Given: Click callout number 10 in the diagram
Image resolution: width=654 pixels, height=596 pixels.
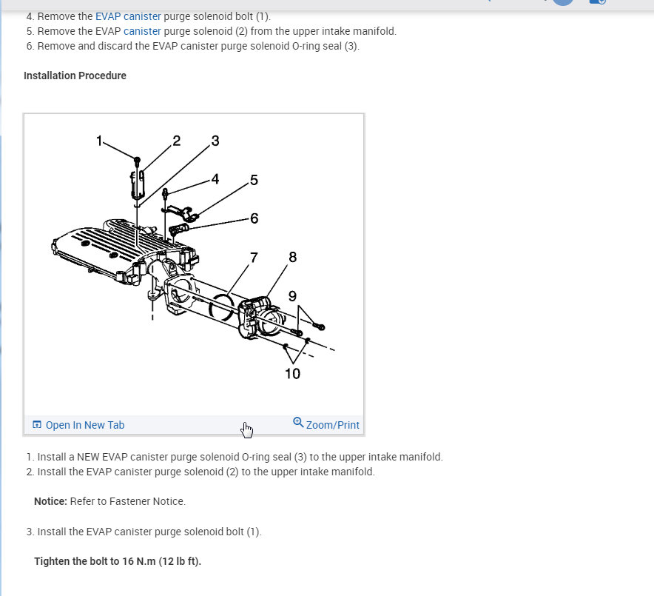Looking at the screenshot, I should coord(292,374).
